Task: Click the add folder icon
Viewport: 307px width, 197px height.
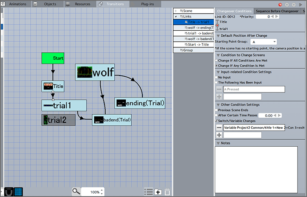Action: click(158, 192)
